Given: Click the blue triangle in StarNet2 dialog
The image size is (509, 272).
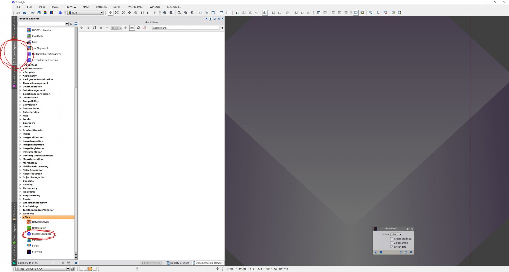Looking at the screenshot, I should [x=376, y=252].
